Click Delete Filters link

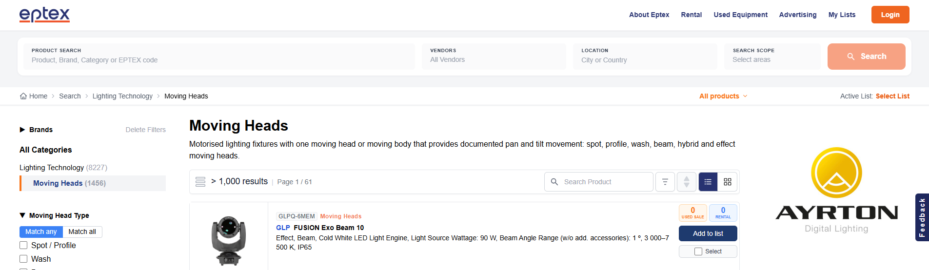(145, 130)
